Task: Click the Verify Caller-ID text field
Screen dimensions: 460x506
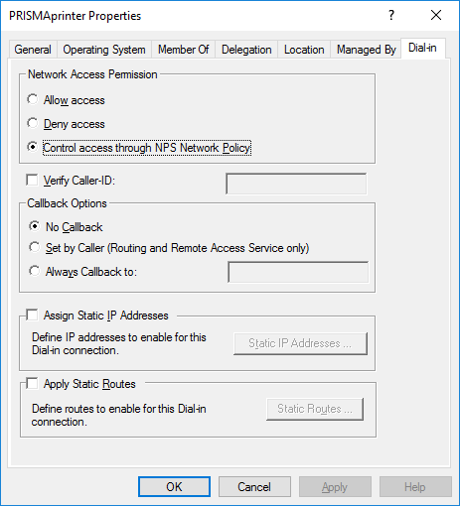Action: 296,184
